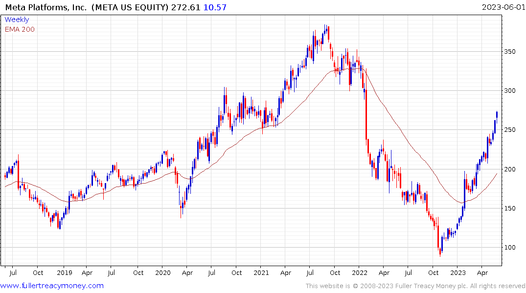Click the 150 price axis label
The width and height of the screenshot is (526, 293).
coord(510,209)
